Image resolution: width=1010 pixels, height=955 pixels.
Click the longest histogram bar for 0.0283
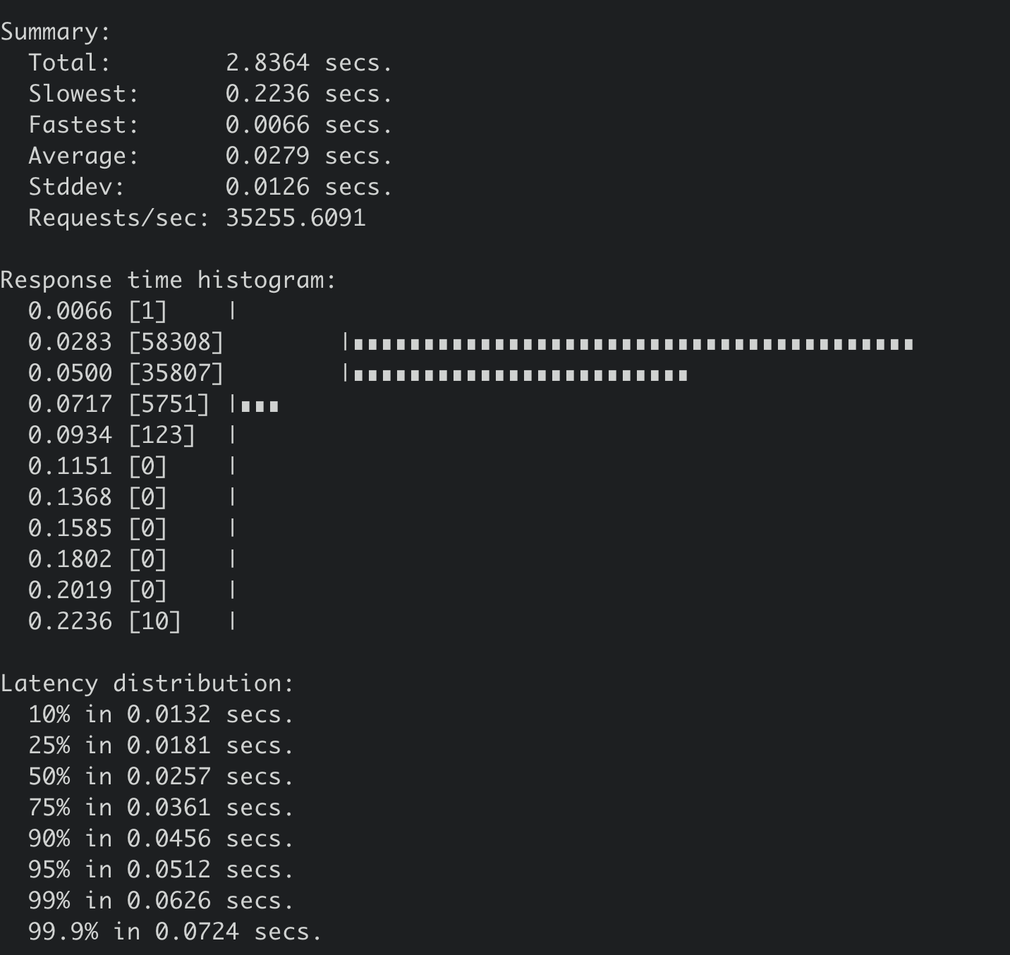tap(633, 344)
